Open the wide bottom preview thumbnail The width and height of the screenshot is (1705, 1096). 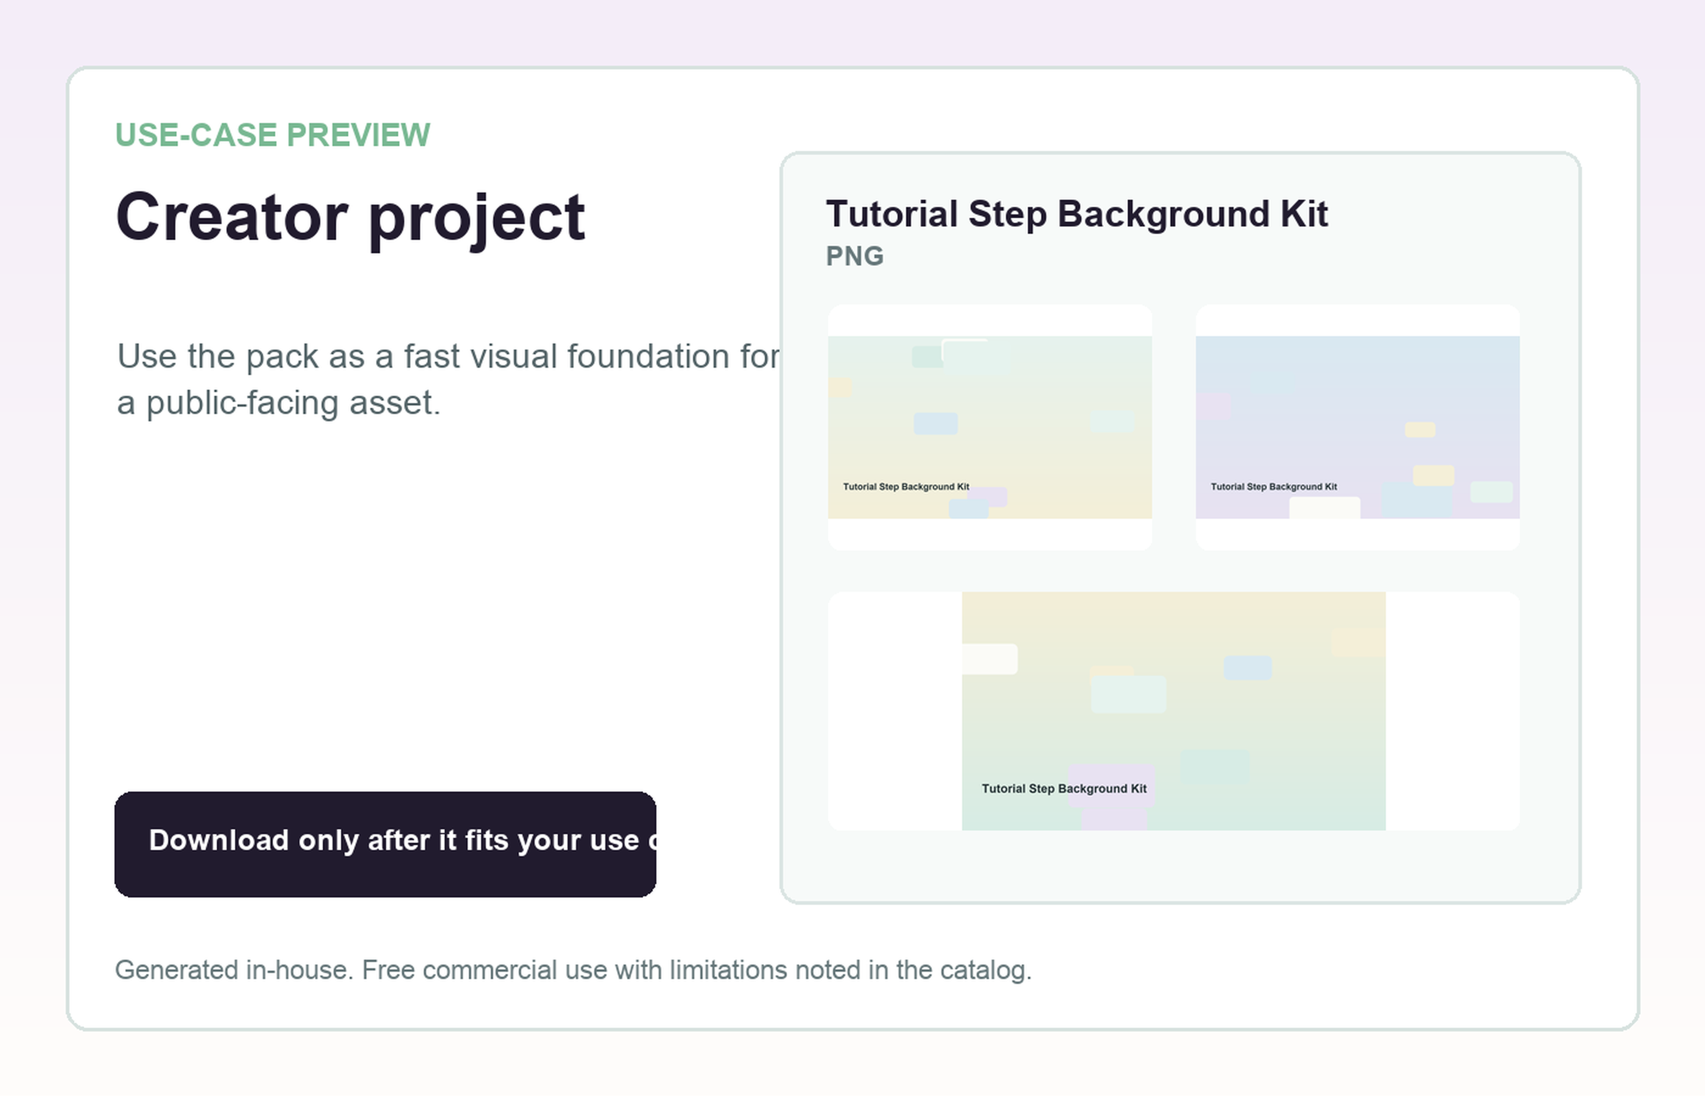(x=1173, y=711)
